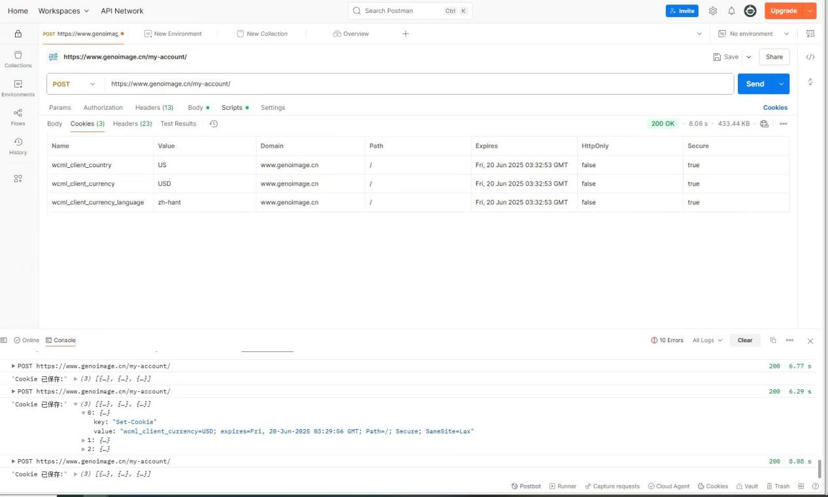Toggle the two-pane layout icon in status bar
The image size is (828, 497).
(x=801, y=486)
